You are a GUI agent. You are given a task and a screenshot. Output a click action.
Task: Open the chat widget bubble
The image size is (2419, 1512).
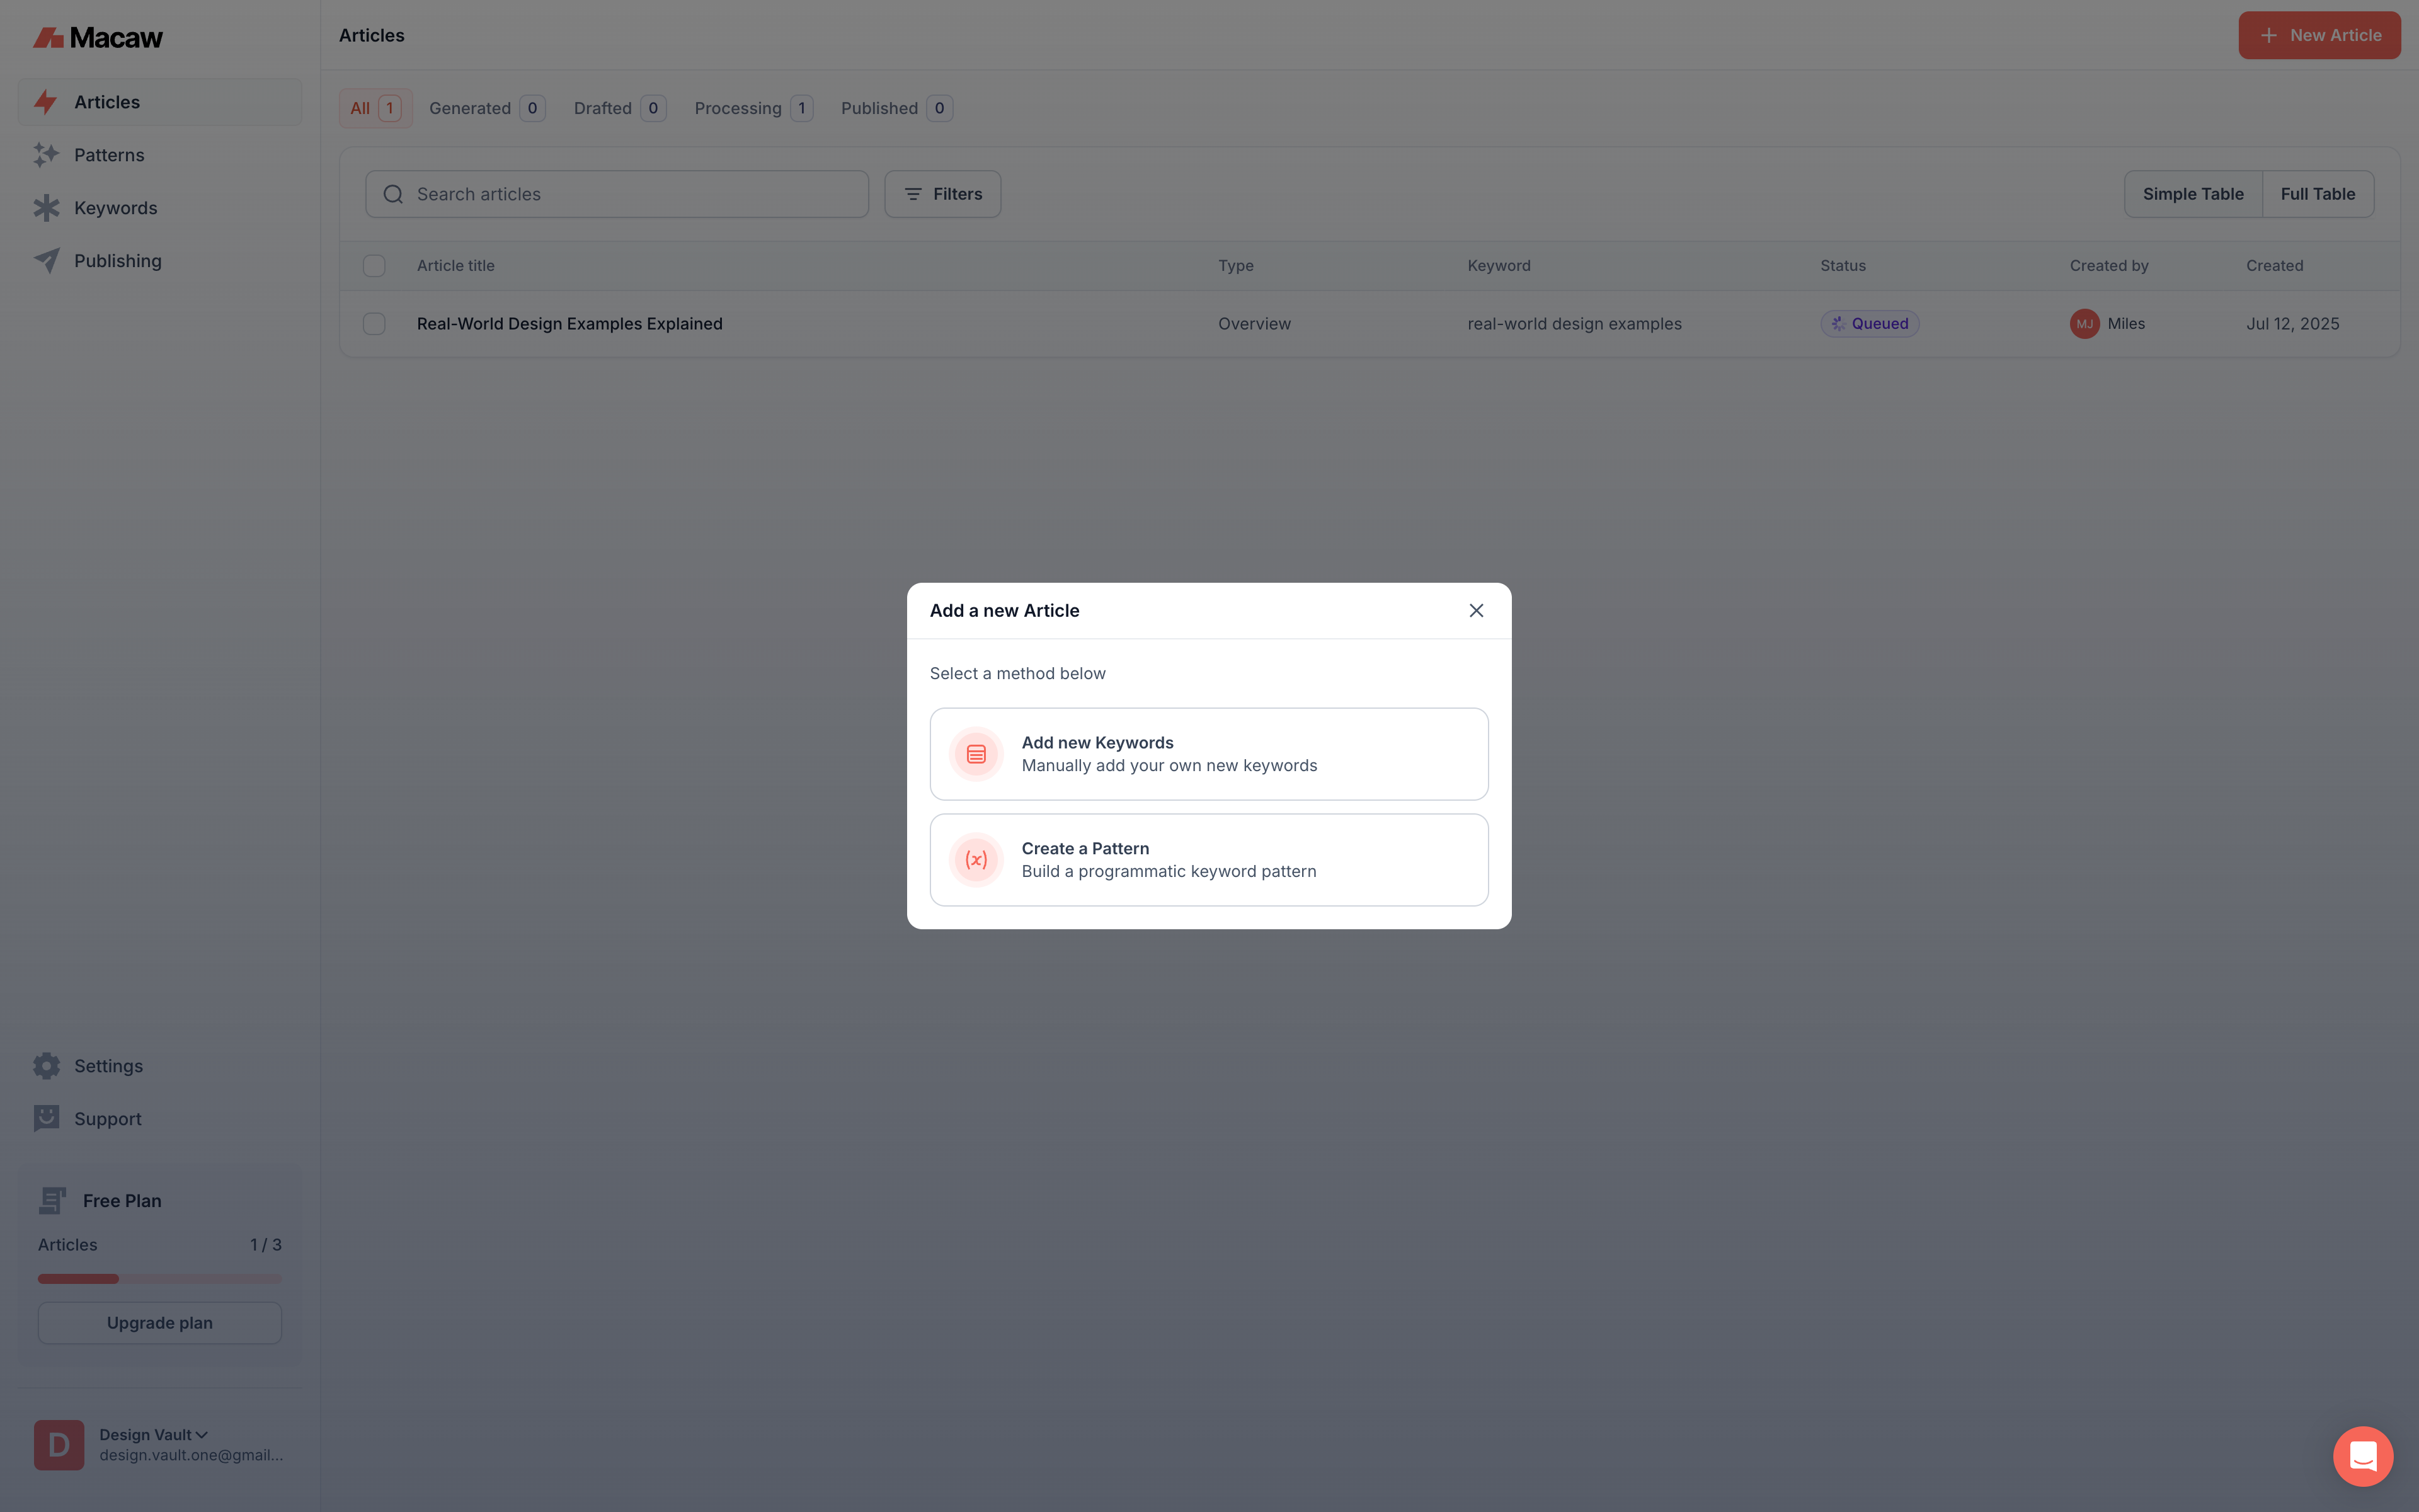pyautogui.click(x=2362, y=1456)
